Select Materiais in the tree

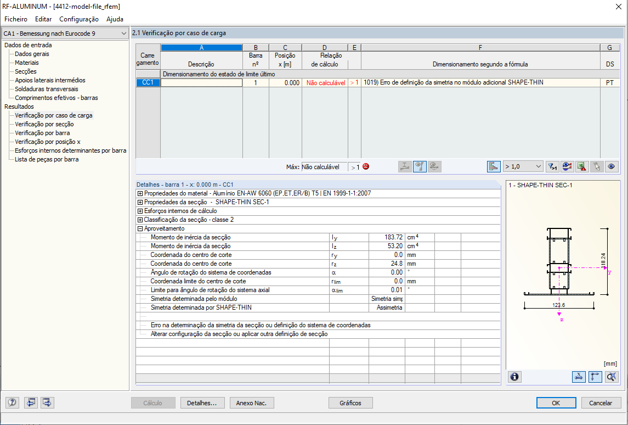pyautogui.click(x=27, y=63)
